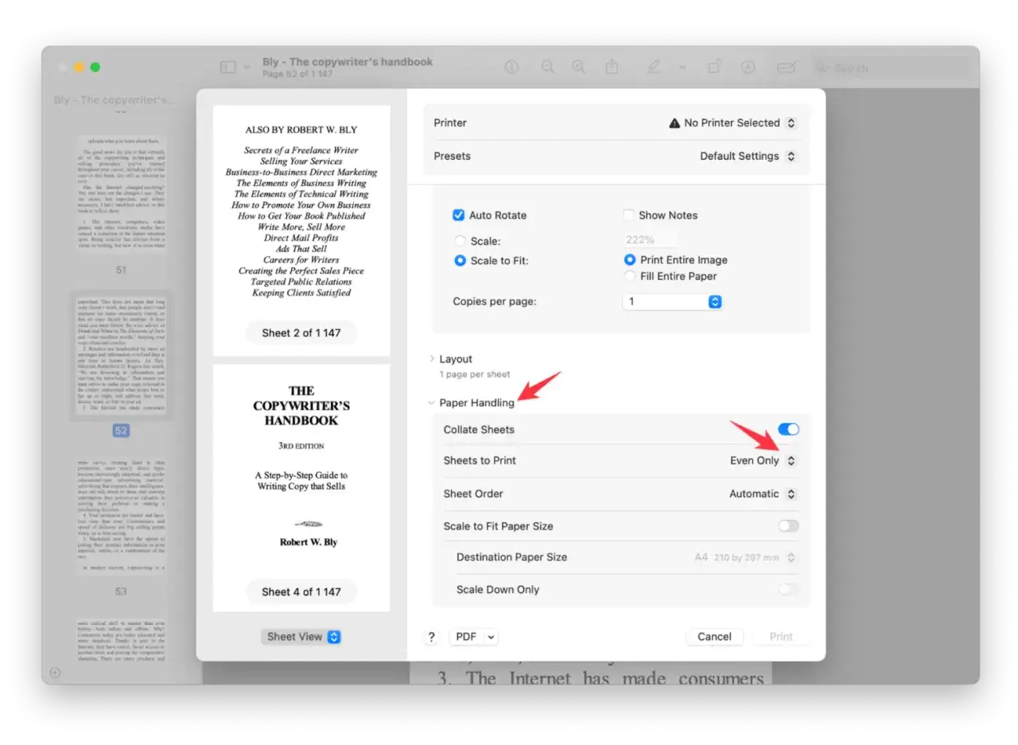
Task: Open the Inspector info icon in Preview
Action: (x=511, y=68)
